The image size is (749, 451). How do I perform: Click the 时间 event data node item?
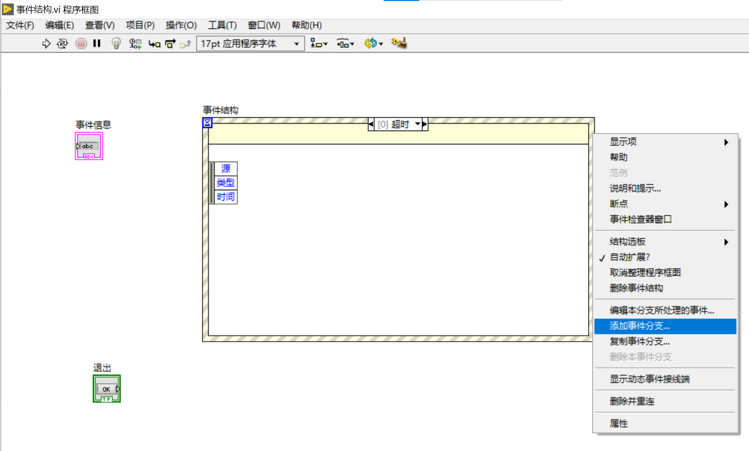point(226,197)
